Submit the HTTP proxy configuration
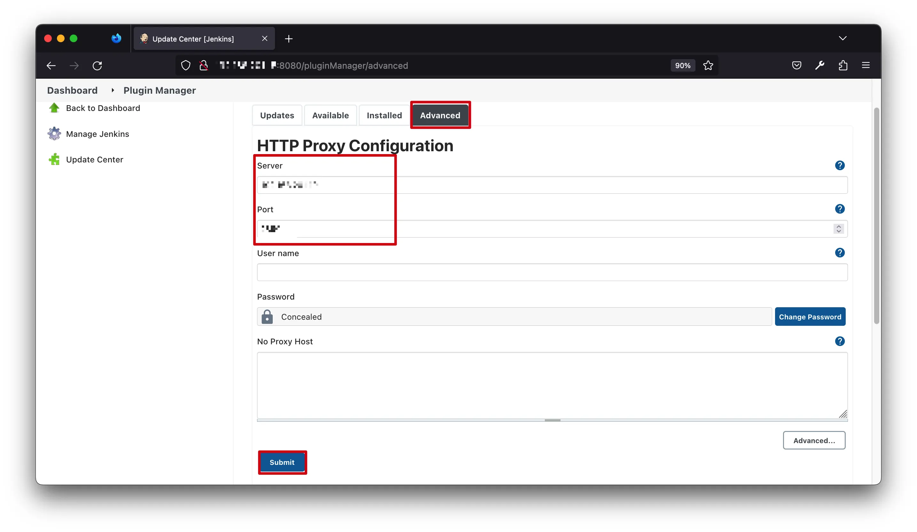 click(282, 462)
